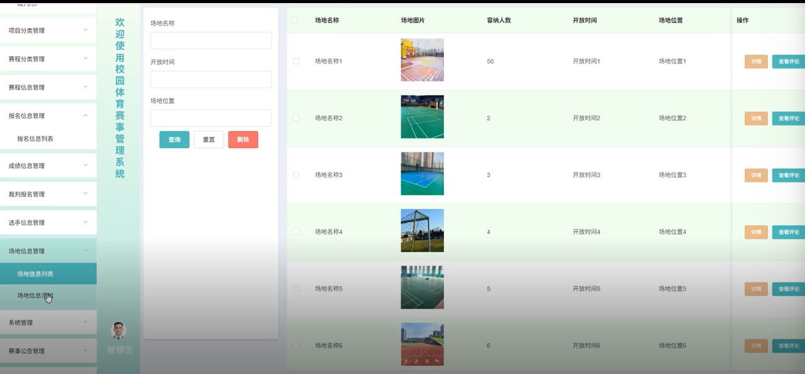The width and height of the screenshot is (805, 374).
Task: Expand the 选手信息管理 chevron
Action: 86,222
